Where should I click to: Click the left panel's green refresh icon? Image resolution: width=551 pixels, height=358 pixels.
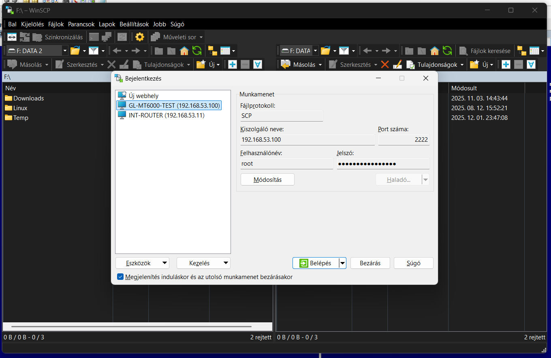(x=197, y=51)
